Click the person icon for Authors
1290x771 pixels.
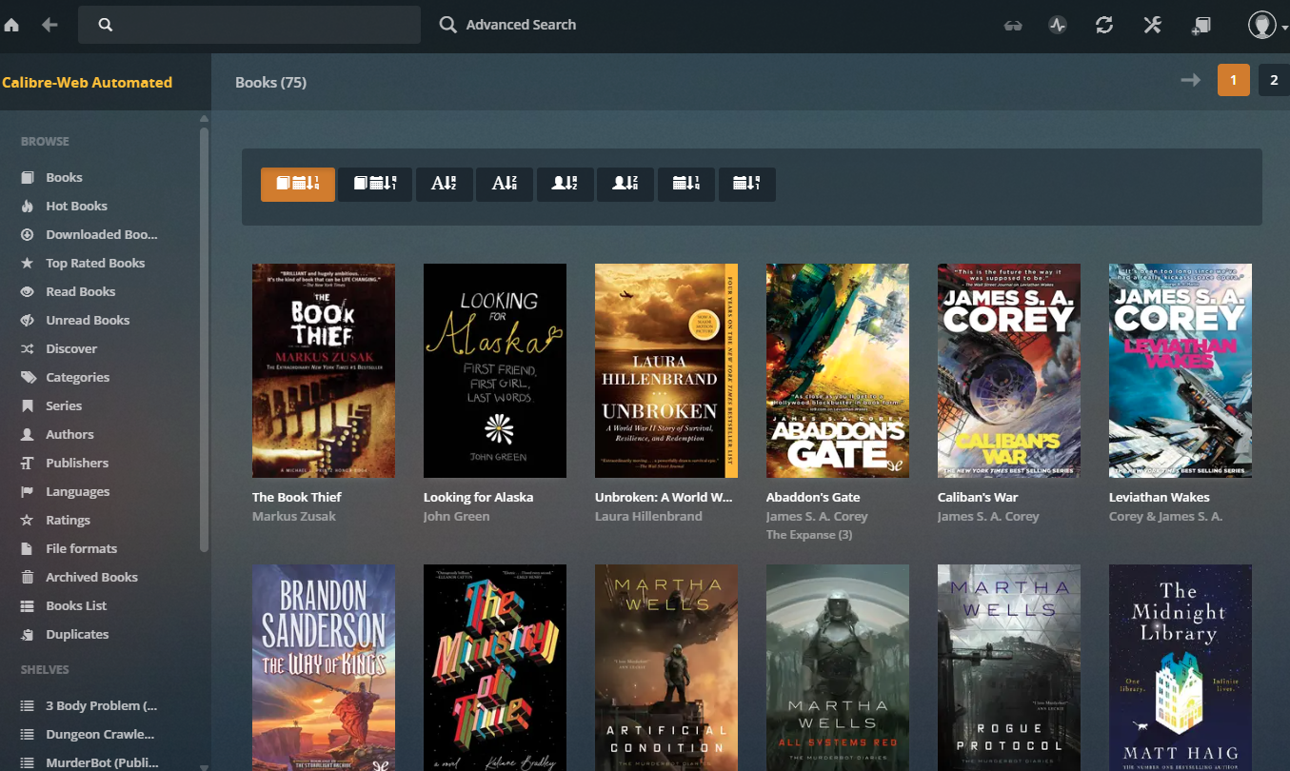28,434
